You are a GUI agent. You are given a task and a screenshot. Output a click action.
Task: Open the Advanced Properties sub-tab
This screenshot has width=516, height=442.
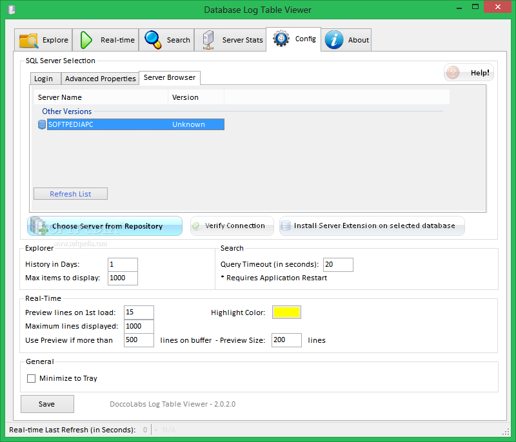(x=101, y=79)
